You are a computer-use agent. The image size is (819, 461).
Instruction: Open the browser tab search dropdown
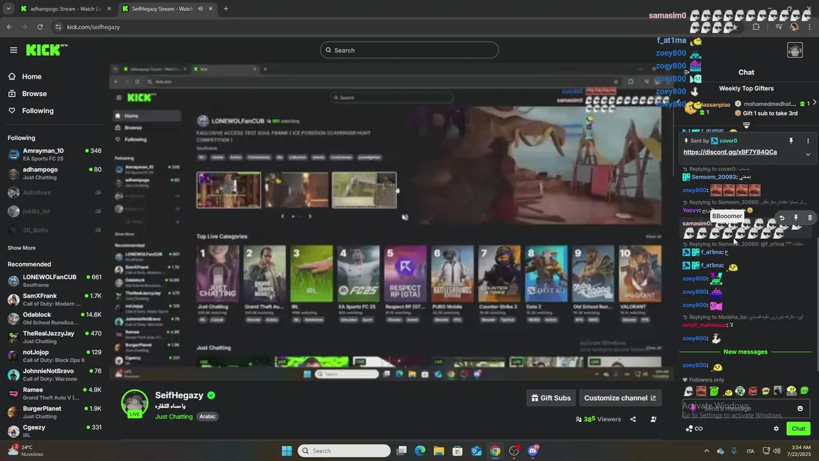tap(8, 9)
